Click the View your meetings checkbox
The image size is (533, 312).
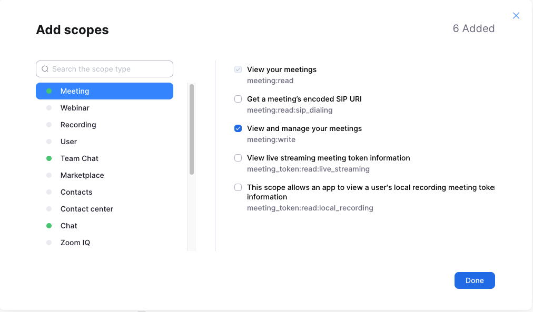coord(238,69)
